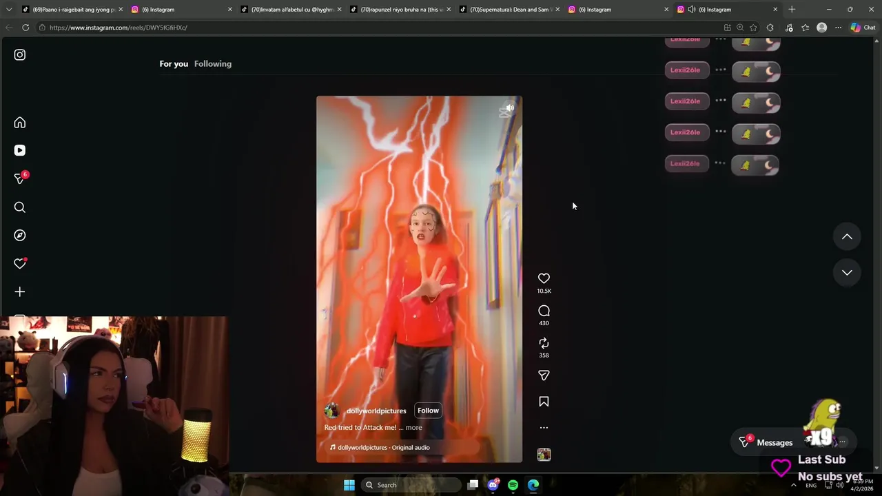The width and height of the screenshot is (882, 496).
Task: Open Search in the Instagram sidebar
Action: 20,207
